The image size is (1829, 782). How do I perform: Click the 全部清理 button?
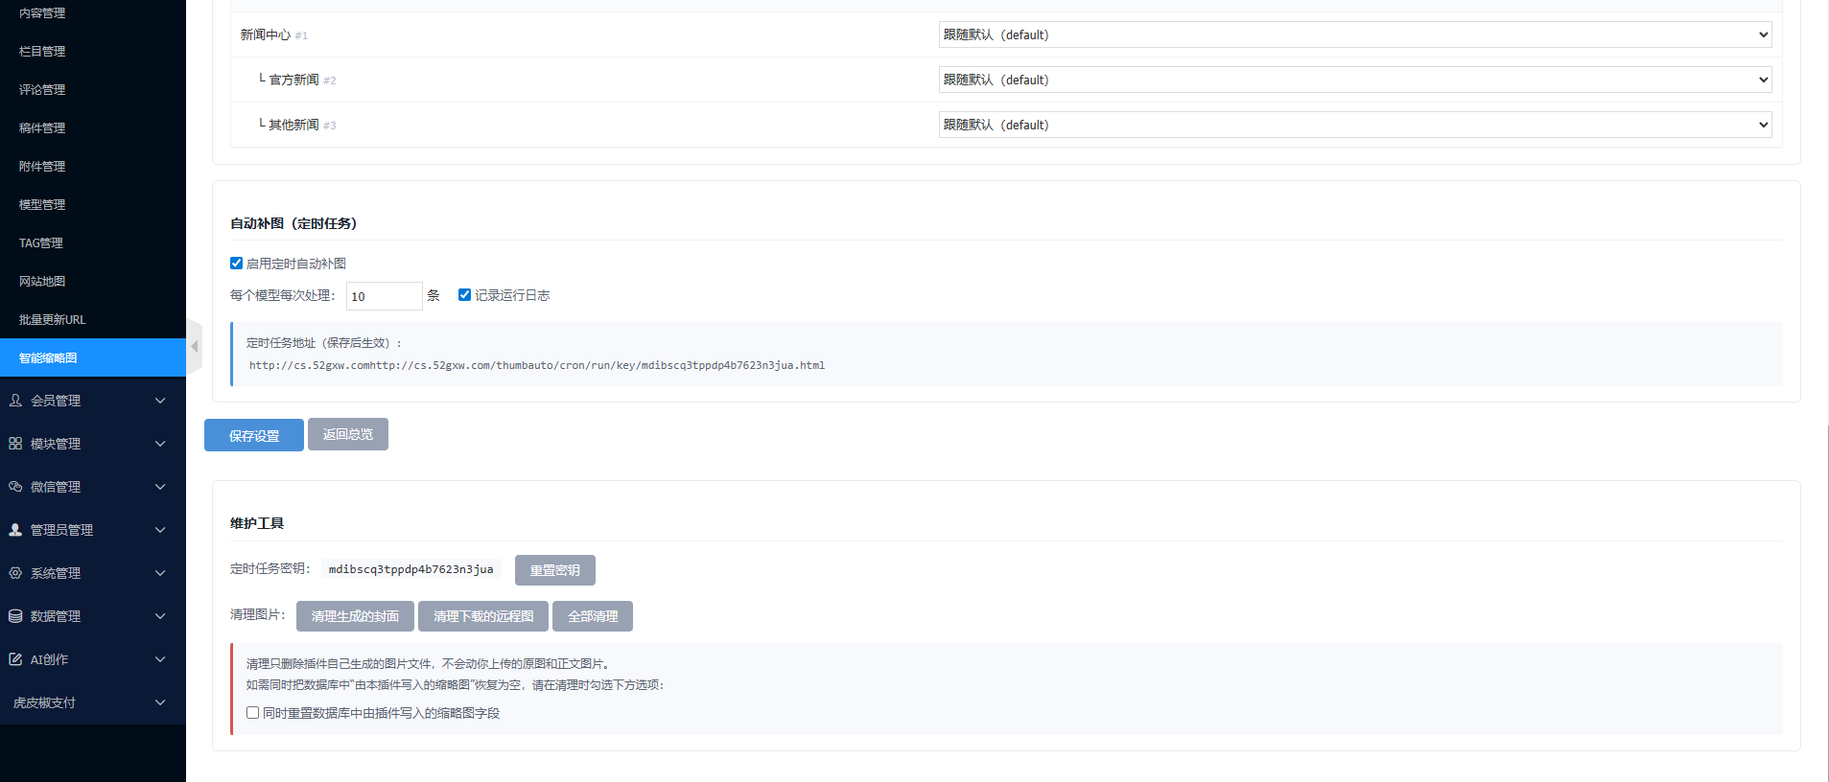593,616
